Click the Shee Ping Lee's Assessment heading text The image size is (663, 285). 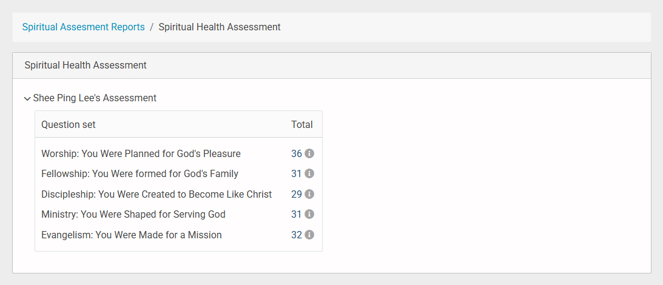pyautogui.click(x=95, y=98)
